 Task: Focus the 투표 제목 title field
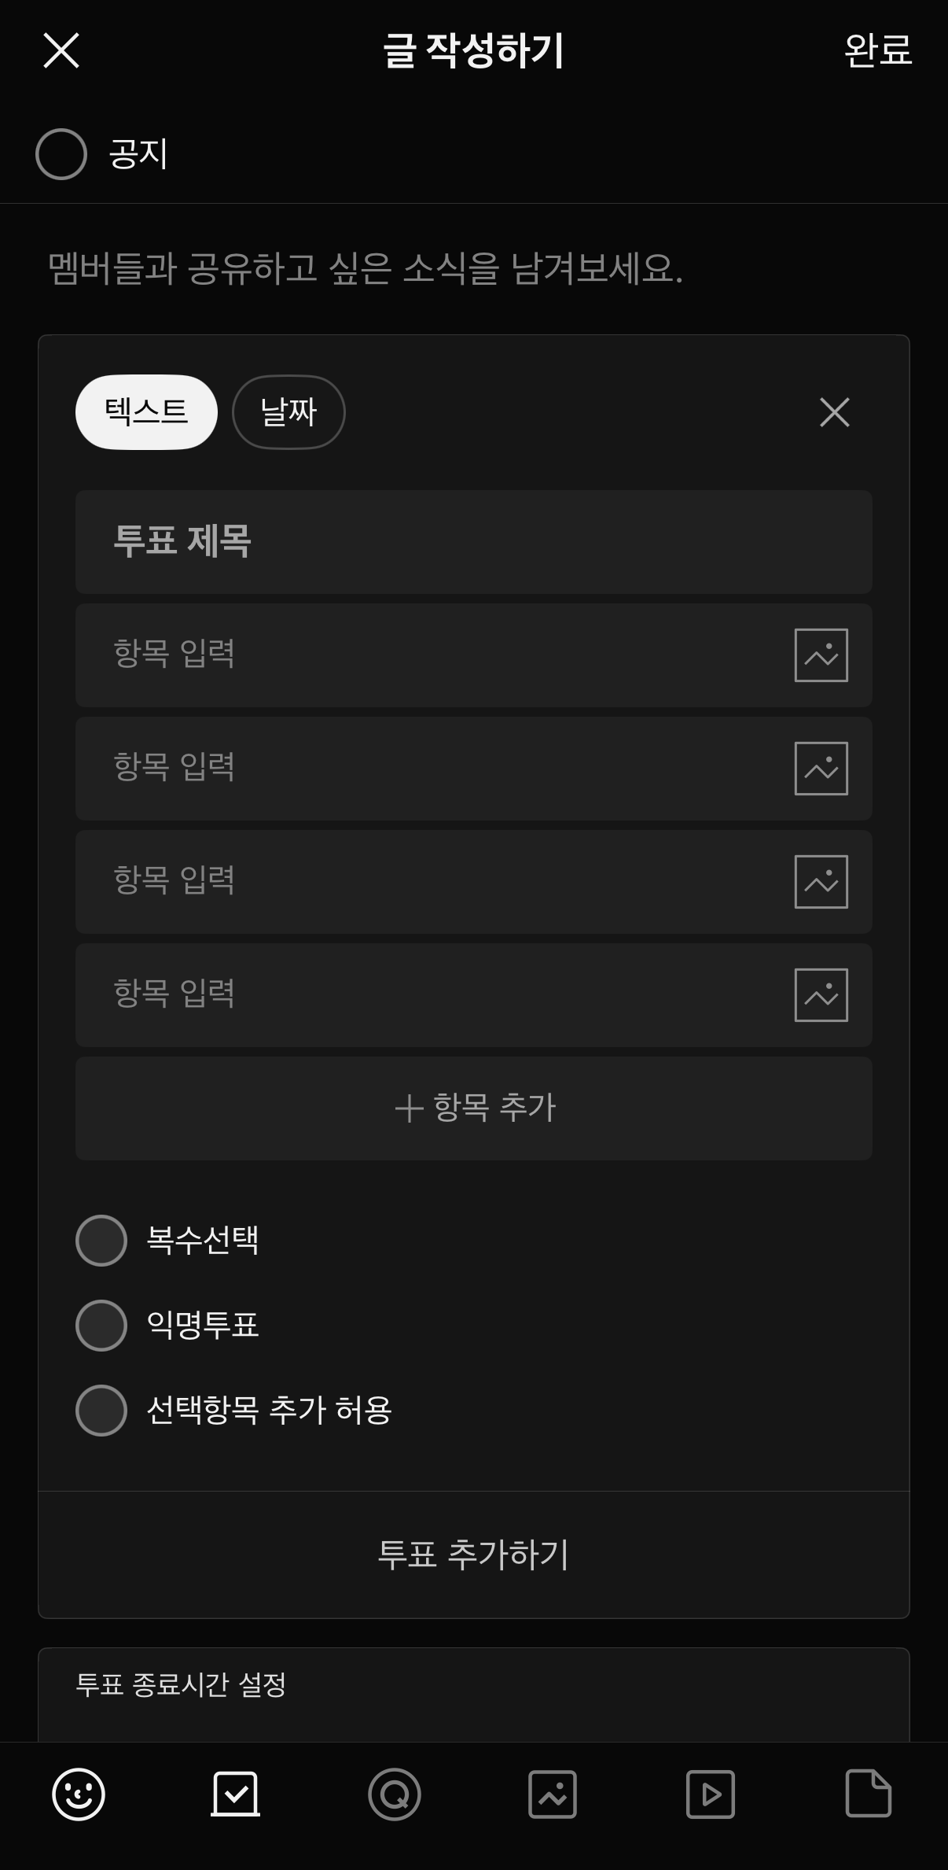coord(474,542)
